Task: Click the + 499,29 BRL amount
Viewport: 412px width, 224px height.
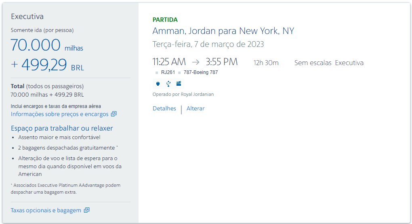Action: pos(48,65)
